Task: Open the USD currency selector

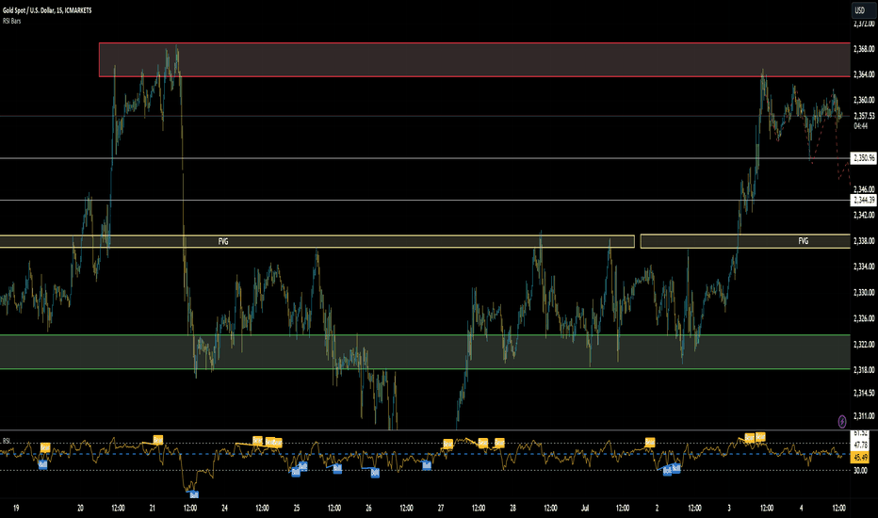Action: 863,10
